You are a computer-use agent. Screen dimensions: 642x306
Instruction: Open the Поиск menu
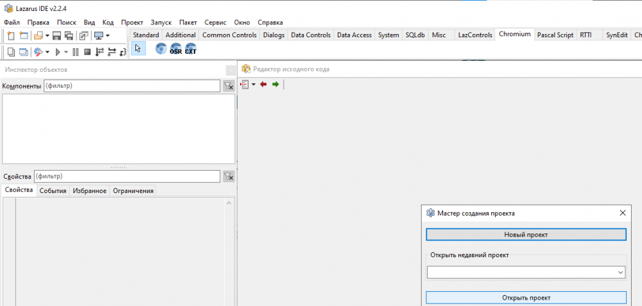point(67,22)
